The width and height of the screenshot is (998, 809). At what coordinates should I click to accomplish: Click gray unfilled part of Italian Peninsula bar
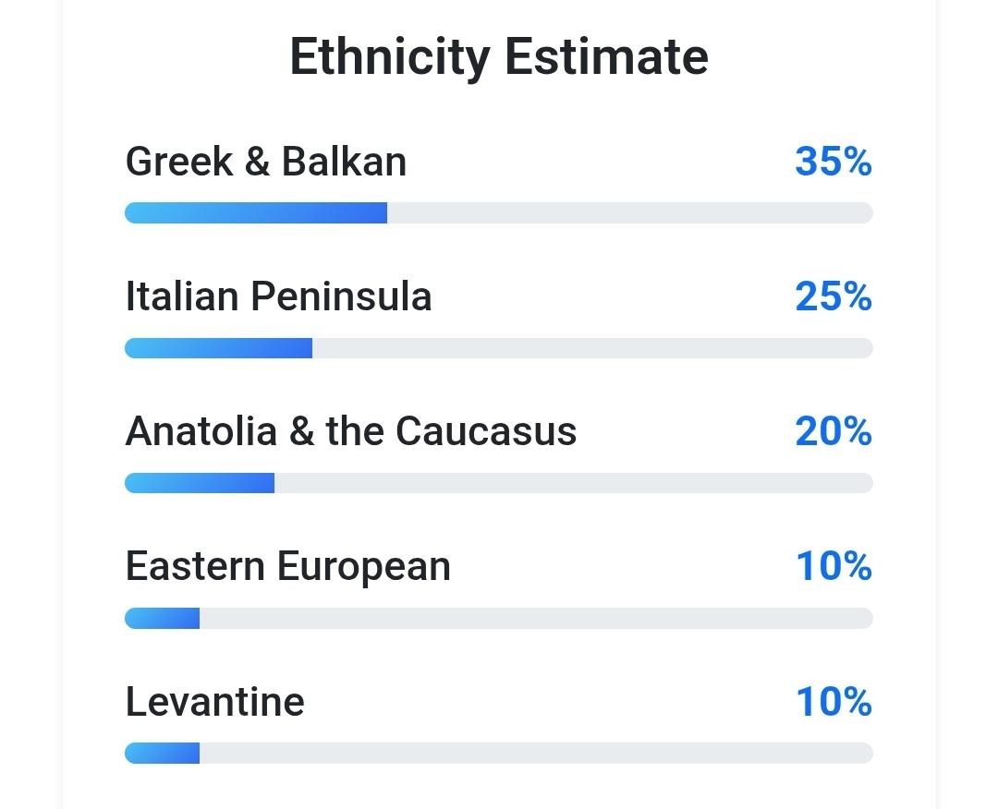point(591,348)
